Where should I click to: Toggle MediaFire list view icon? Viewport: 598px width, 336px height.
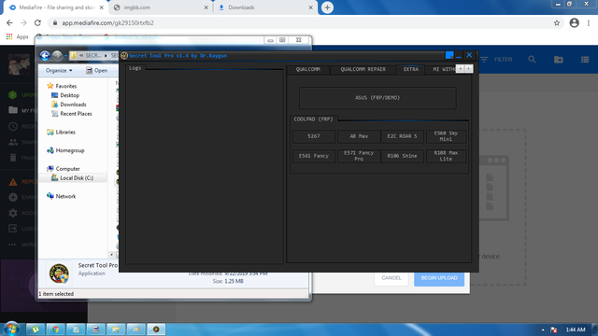tap(585, 60)
